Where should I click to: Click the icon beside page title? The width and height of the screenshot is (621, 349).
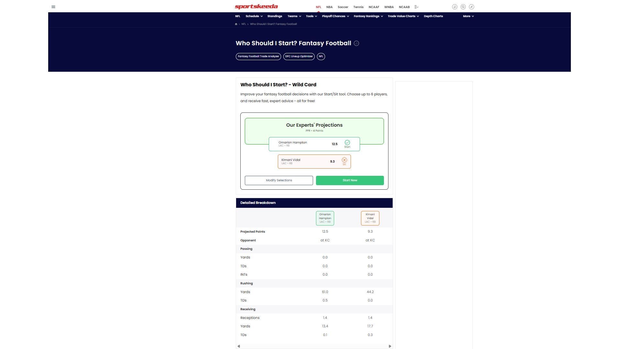(x=356, y=43)
